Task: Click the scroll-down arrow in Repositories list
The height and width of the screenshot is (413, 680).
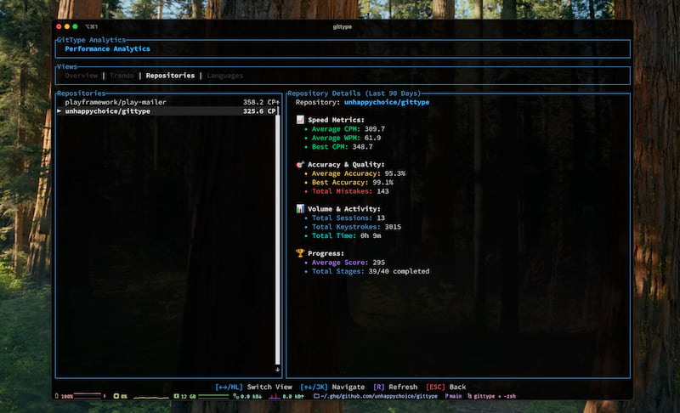Action: pos(277,369)
